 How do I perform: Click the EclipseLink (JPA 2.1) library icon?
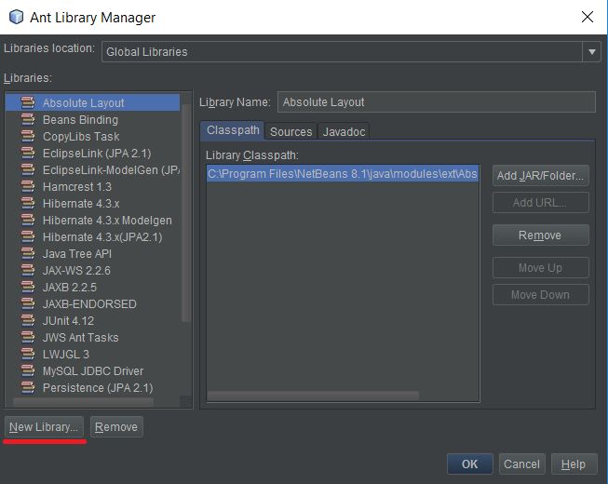(28, 153)
